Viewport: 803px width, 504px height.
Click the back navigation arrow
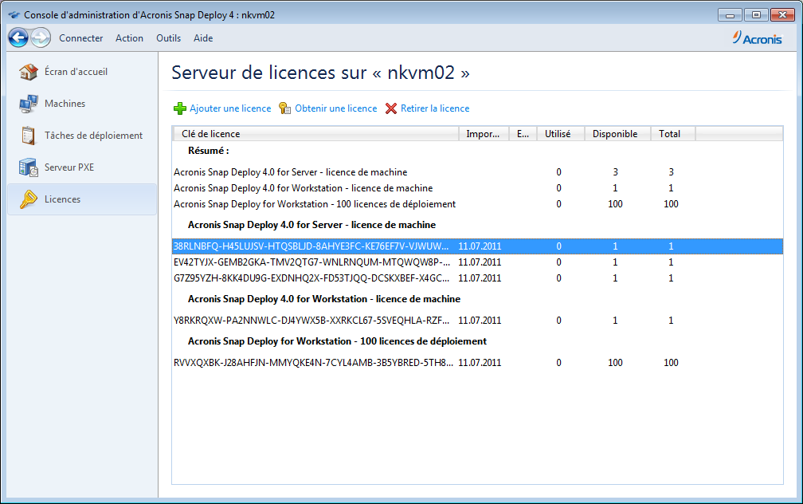tap(18, 37)
